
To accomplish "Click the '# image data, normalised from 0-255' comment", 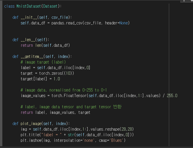I will click(64, 90).
